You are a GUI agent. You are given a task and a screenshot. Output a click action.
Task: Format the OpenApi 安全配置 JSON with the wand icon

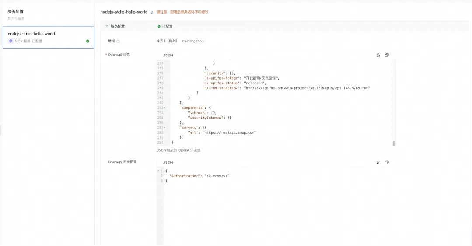pos(378,162)
